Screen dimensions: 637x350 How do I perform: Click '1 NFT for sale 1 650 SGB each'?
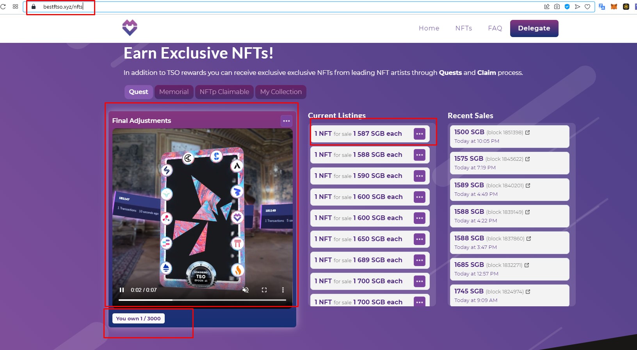tap(358, 239)
